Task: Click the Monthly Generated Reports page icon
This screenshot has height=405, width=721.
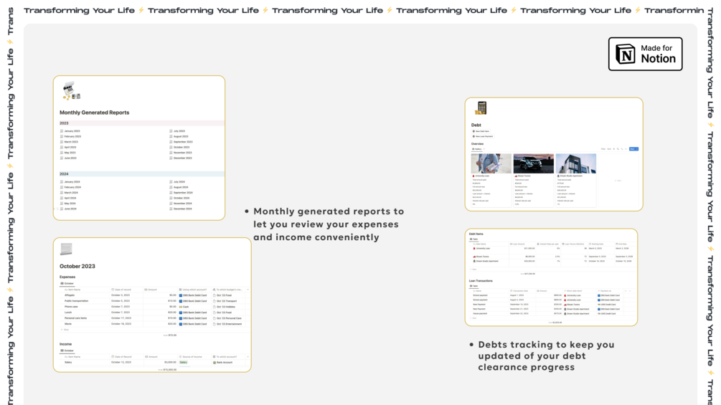Action: pos(71,91)
